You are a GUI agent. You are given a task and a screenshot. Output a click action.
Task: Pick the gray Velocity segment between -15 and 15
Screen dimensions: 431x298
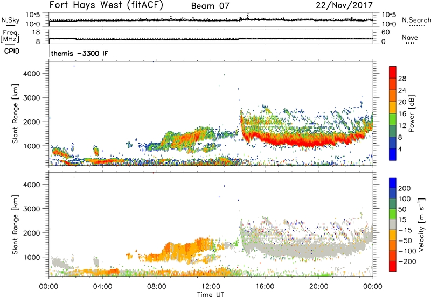tap(393, 224)
